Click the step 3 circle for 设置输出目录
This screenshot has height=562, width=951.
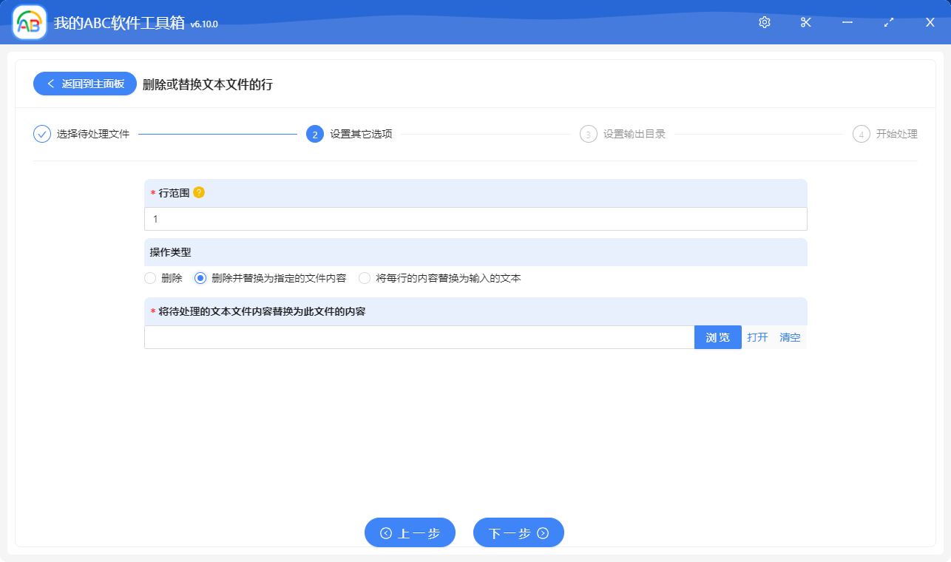coord(587,134)
